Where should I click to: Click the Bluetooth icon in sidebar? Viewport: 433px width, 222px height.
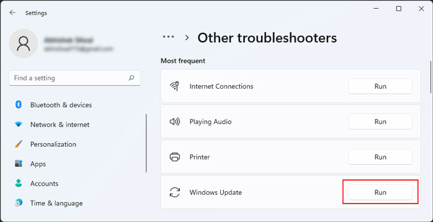coord(19,105)
